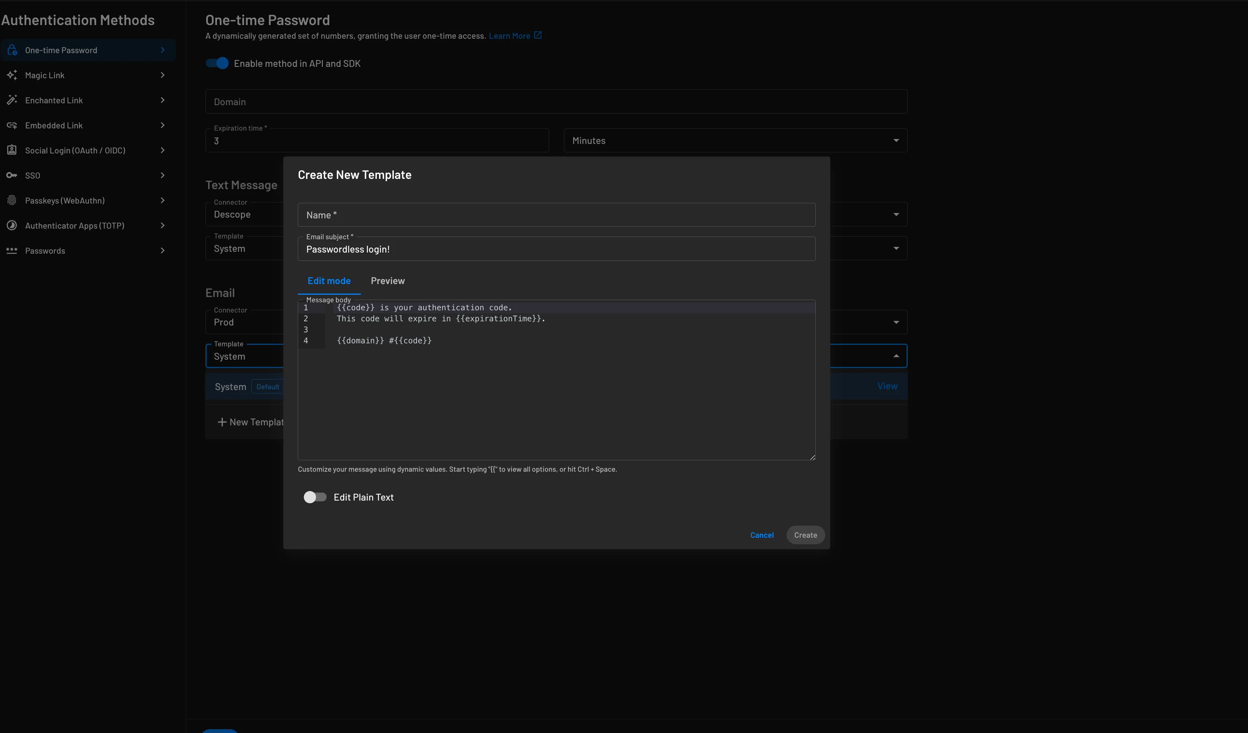
Task: Click the Authenticator Apps (TOTP) sidebar icon
Action: point(12,226)
